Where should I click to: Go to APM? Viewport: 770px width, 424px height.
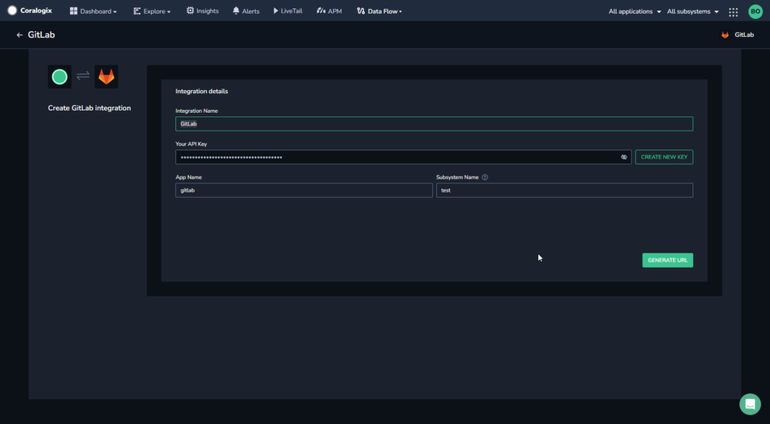click(x=329, y=11)
